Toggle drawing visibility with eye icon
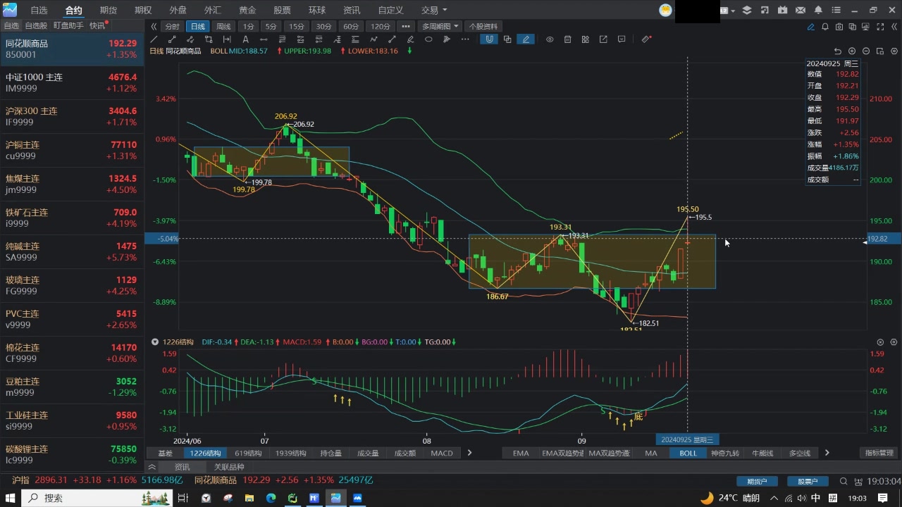902x507 pixels. (550, 39)
